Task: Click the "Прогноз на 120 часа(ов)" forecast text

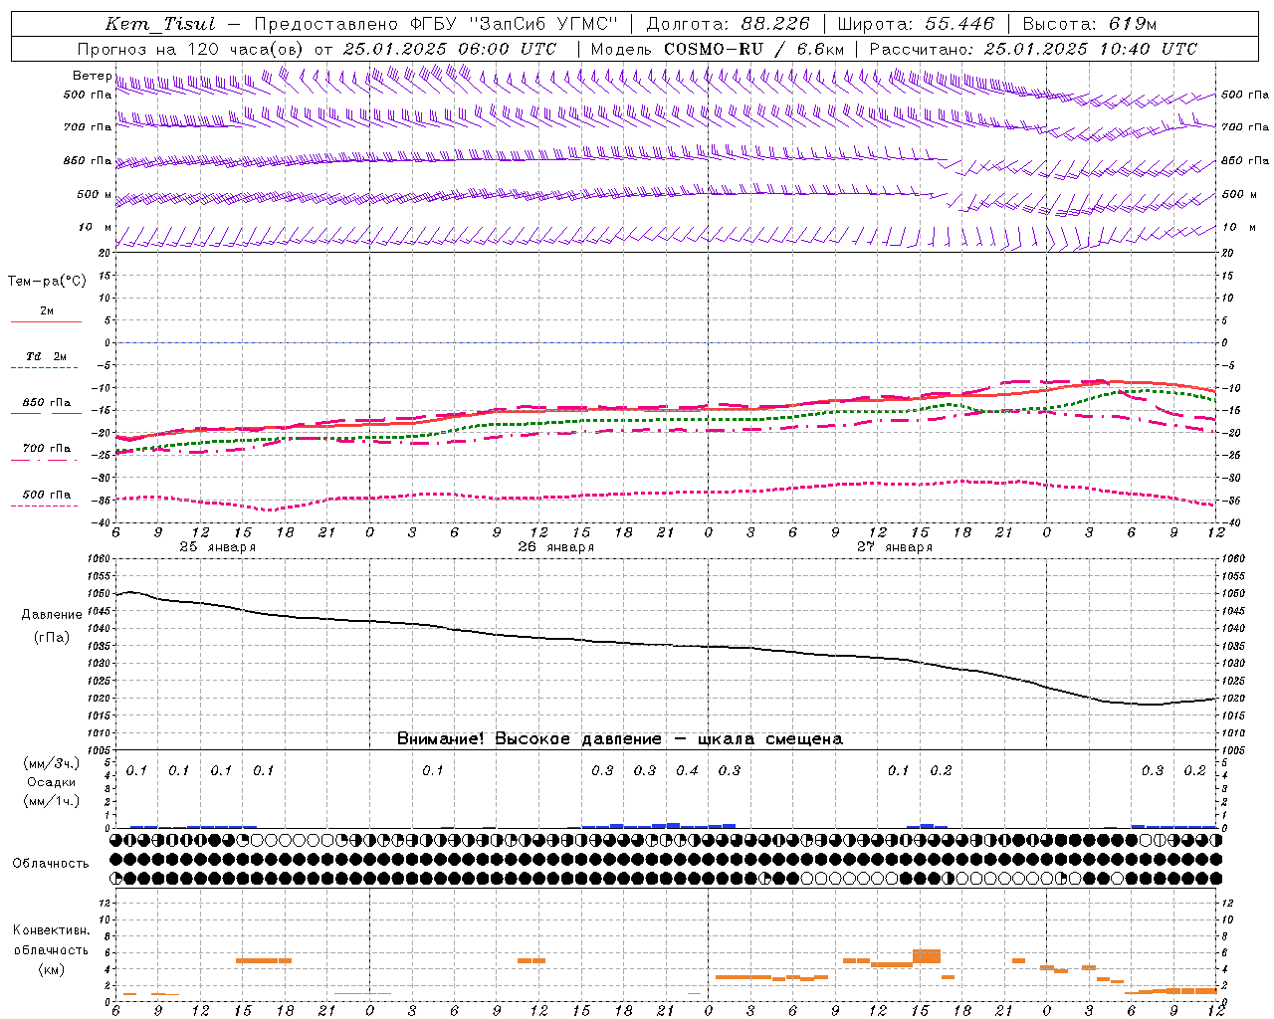Action: (191, 49)
